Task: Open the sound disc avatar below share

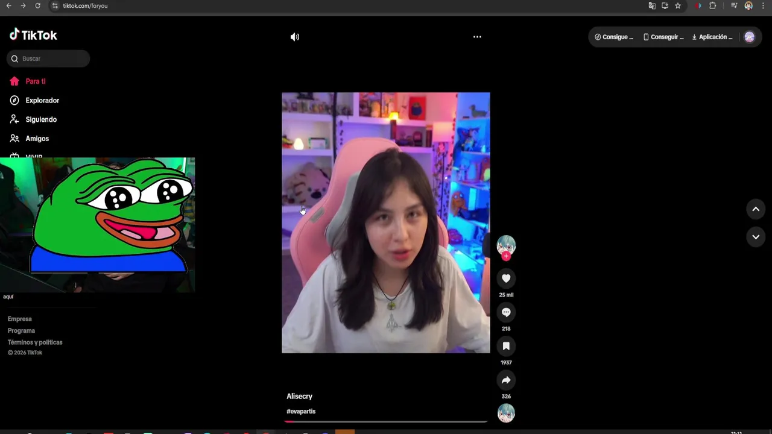Action: click(x=506, y=414)
